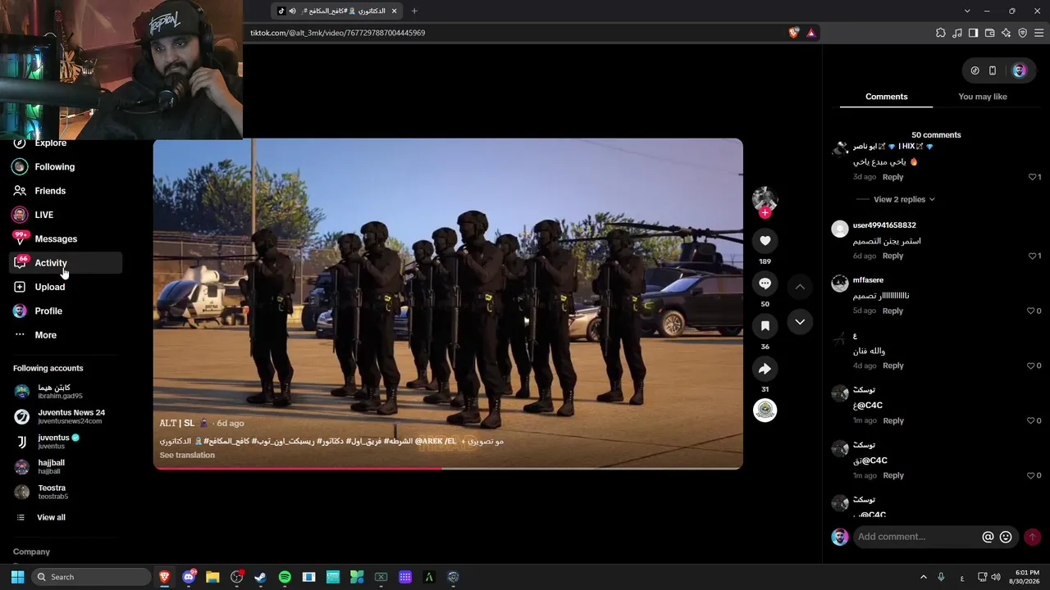1050x590 pixels.
Task: Open the verified juventus followed account
Action: click(x=47, y=442)
